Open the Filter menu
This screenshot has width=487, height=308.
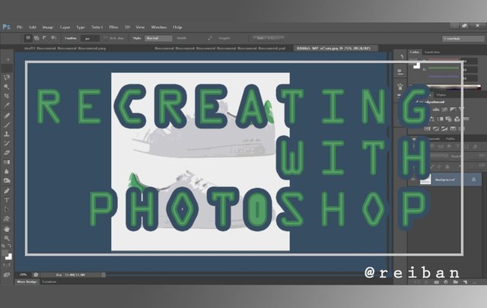point(113,27)
